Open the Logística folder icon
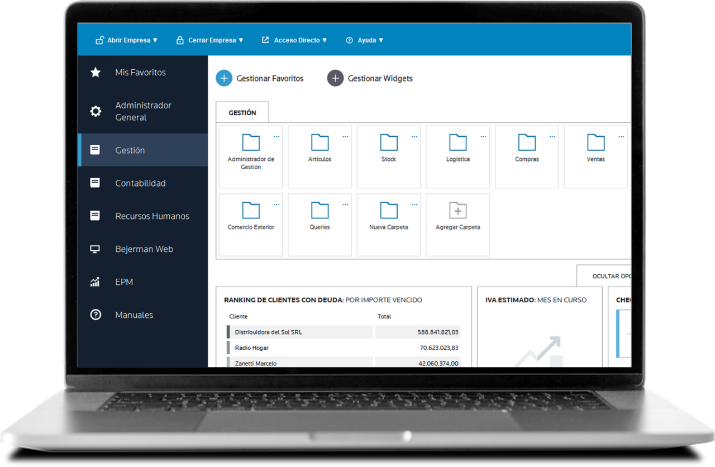This screenshot has width=715, height=467. (458, 142)
